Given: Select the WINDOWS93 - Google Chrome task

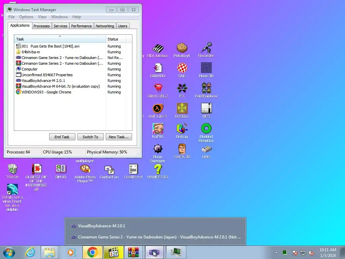Looking at the screenshot, I should 73,92.
